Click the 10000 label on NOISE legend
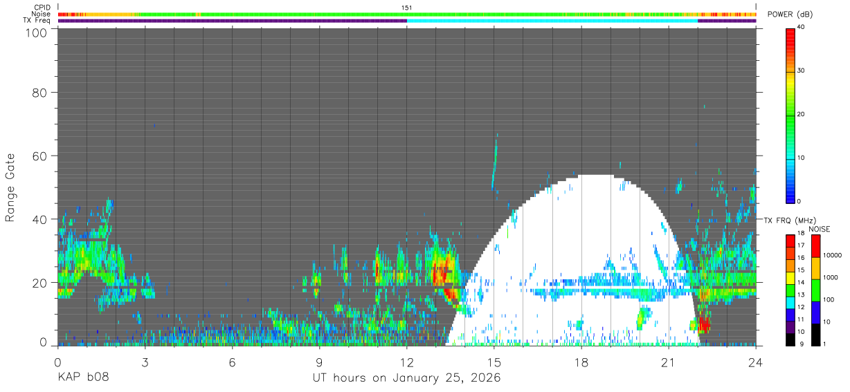 pos(831,255)
